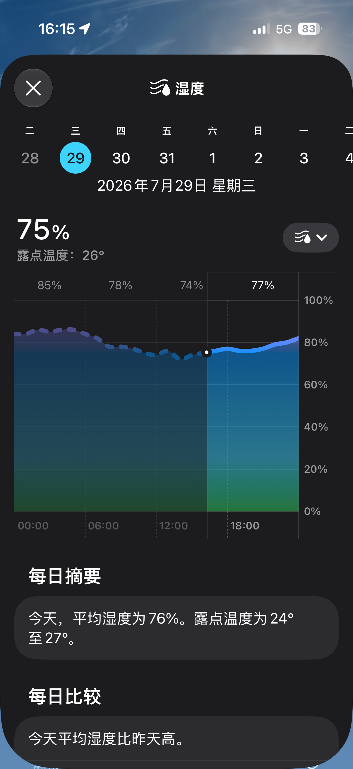Tap the humidity wind-drop icon in title

(160, 88)
